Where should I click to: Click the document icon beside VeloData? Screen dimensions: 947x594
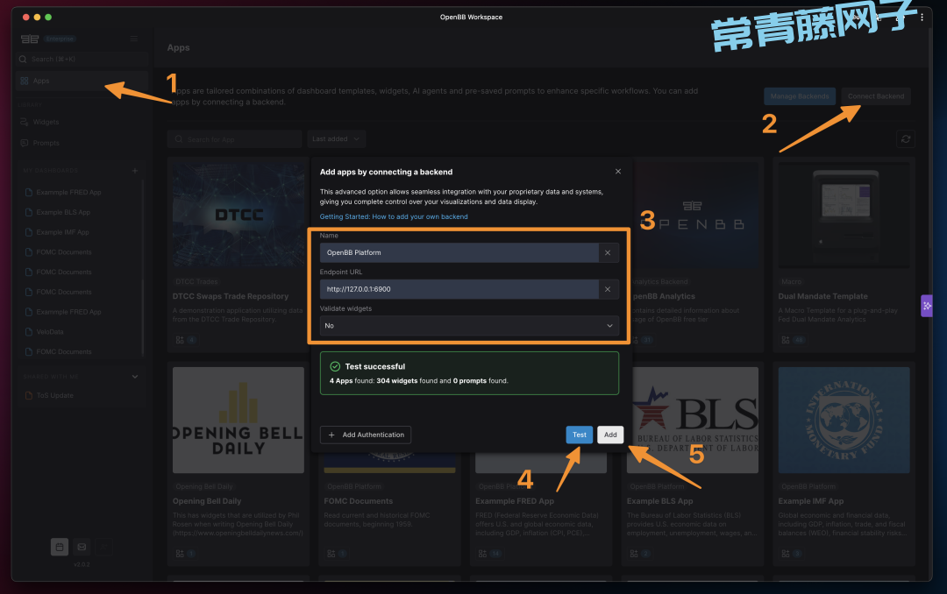click(28, 332)
